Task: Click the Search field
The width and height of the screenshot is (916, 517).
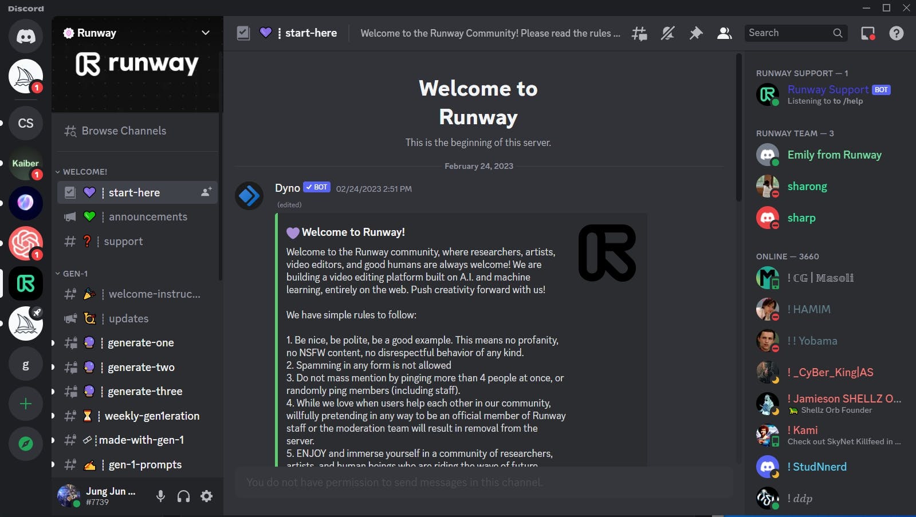Action: [x=795, y=33]
